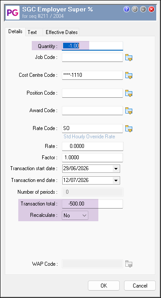Click the start date text 29/06/2026
The height and width of the screenshot is (298, 161).
click(76, 168)
